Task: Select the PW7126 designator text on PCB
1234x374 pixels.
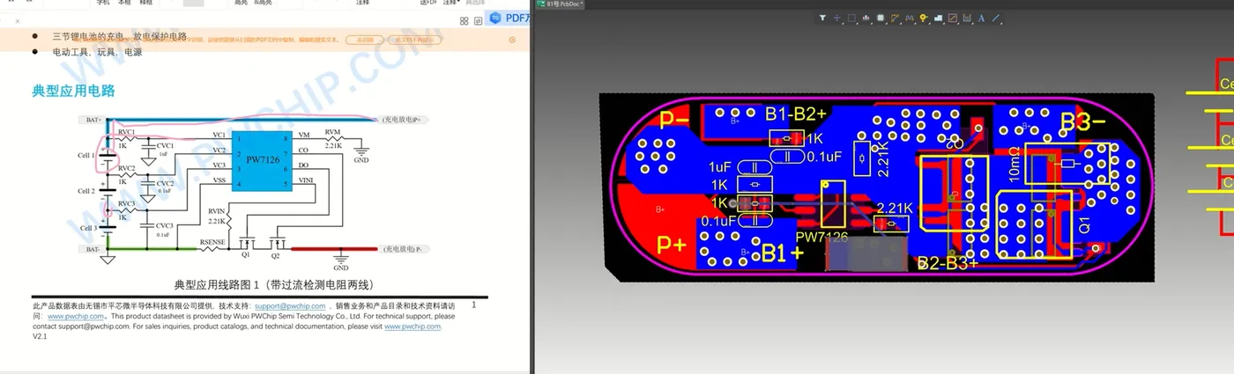Action: [821, 238]
